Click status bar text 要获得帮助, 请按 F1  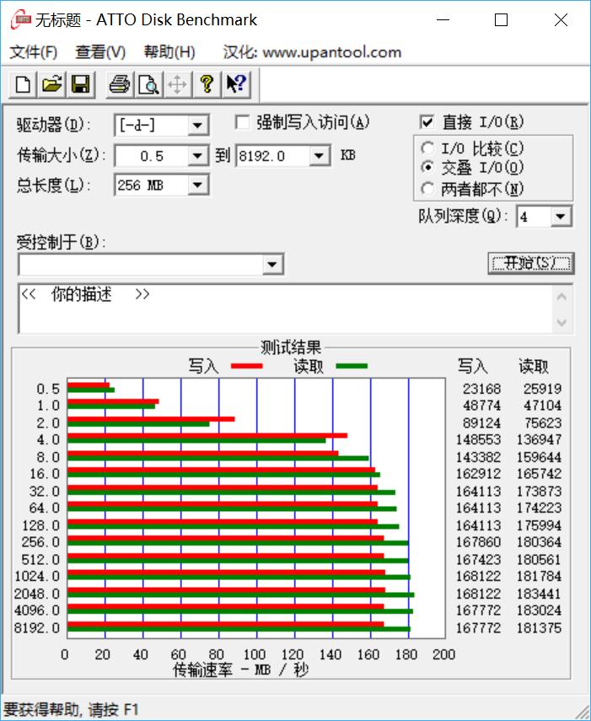point(71,709)
